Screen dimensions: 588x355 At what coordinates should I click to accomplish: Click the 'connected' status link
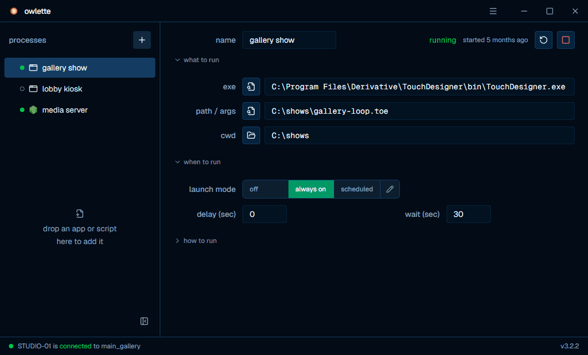[x=75, y=346]
